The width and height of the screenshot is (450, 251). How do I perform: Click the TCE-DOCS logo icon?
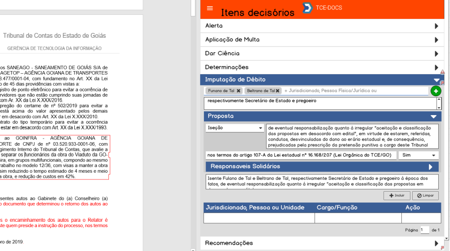307,8
